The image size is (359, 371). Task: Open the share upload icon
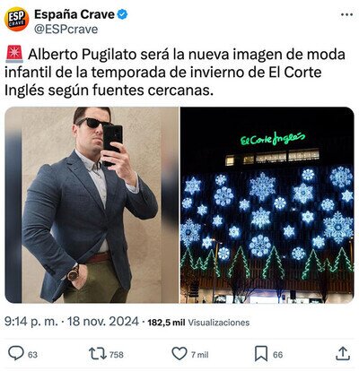tap(343, 353)
